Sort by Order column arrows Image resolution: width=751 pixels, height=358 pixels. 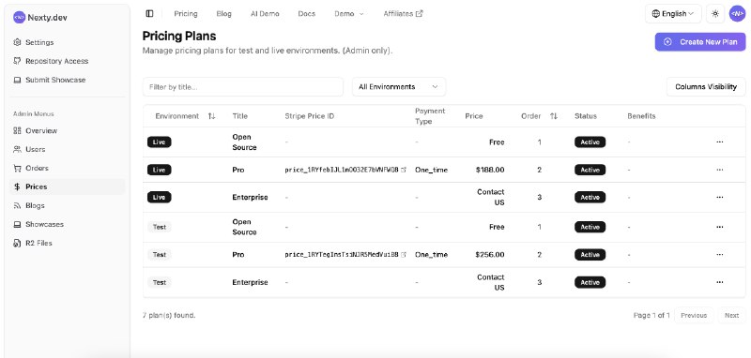coord(554,116)
